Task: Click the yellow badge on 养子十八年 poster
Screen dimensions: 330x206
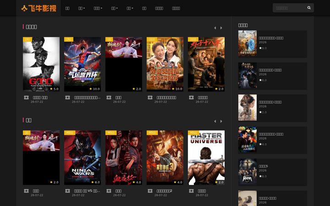Action: tap(193, 39)
